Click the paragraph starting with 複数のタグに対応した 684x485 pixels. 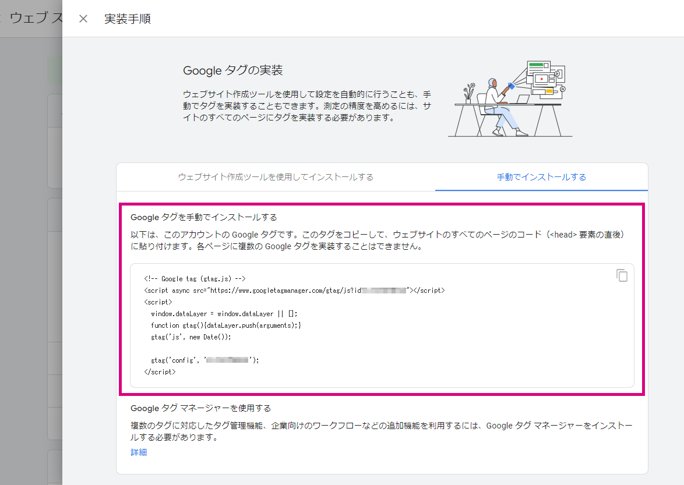coord(381,431)
